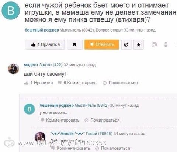Share via the Odnoklassniki icon
The width and height of the screenshot is (177, 152).
(166, 44)
